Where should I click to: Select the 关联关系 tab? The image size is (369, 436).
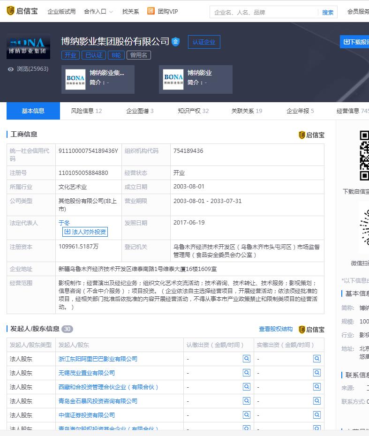[246, 111]
